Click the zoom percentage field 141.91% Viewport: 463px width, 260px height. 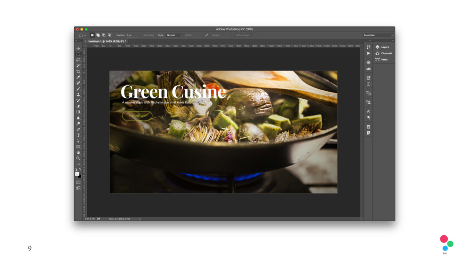point(90,219)
